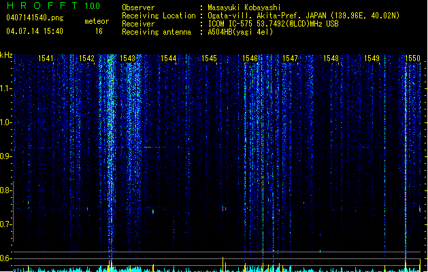Click the 1549 time marker
The width and height of the screenshot is (428, 272).
(x=372, y=58)
